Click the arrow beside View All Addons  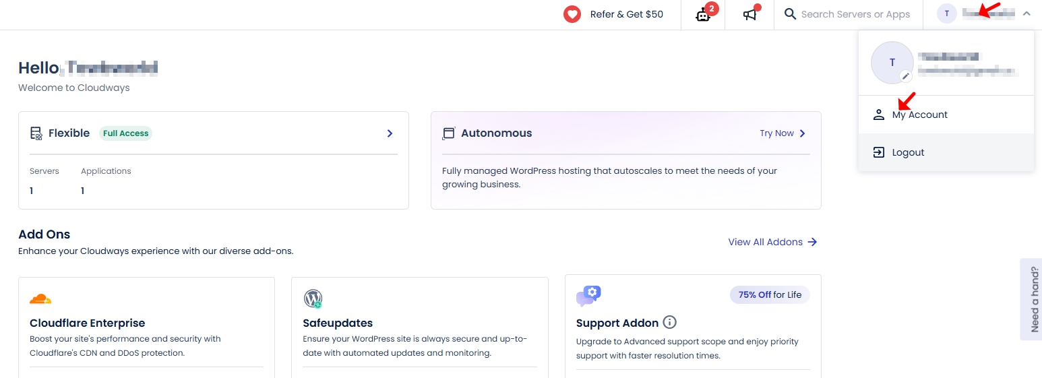(x=812, y=242)
